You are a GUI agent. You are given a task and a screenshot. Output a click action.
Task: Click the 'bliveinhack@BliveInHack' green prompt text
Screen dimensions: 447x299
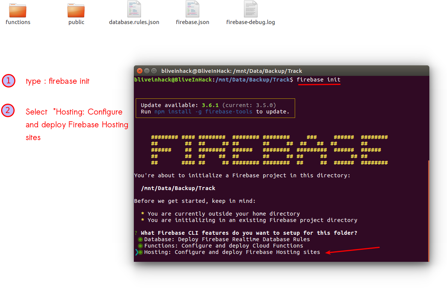pyautogui.click(x=173, y=80)
